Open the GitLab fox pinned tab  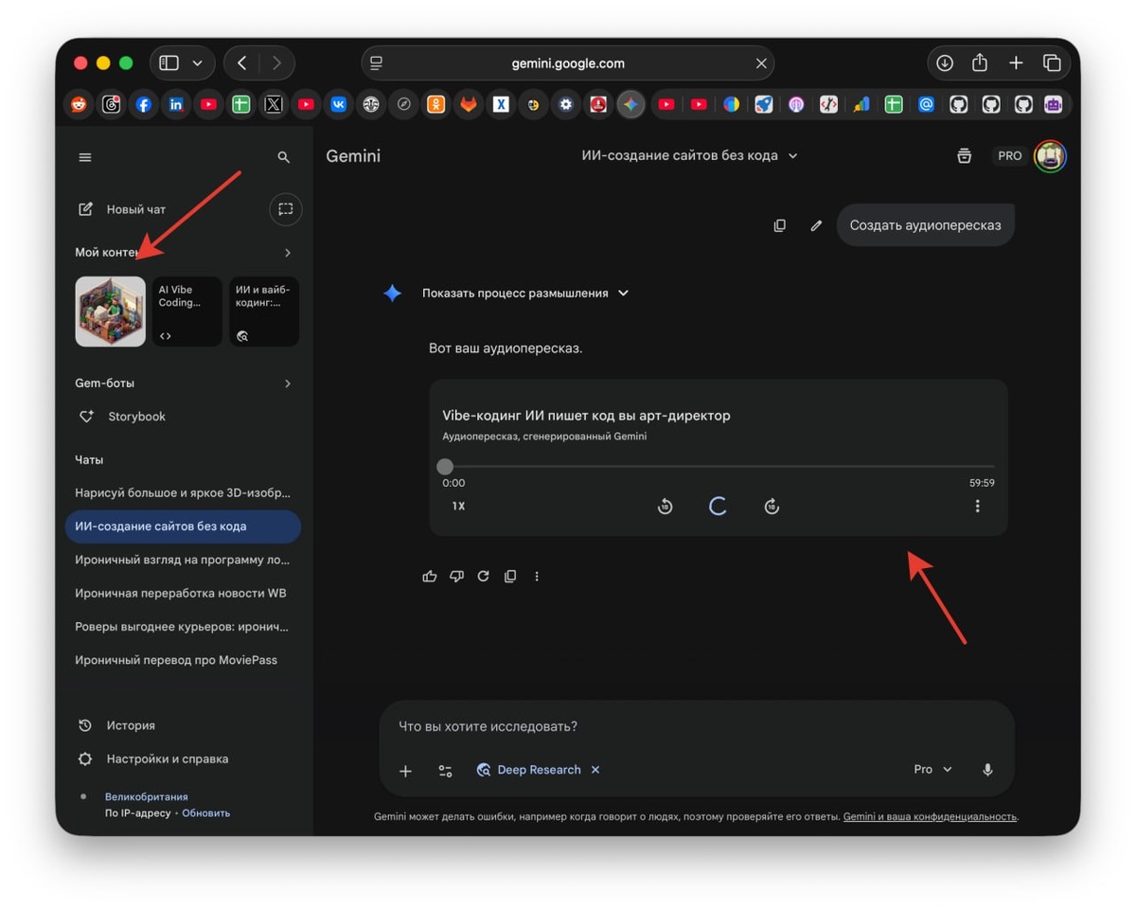click(469, 105)
